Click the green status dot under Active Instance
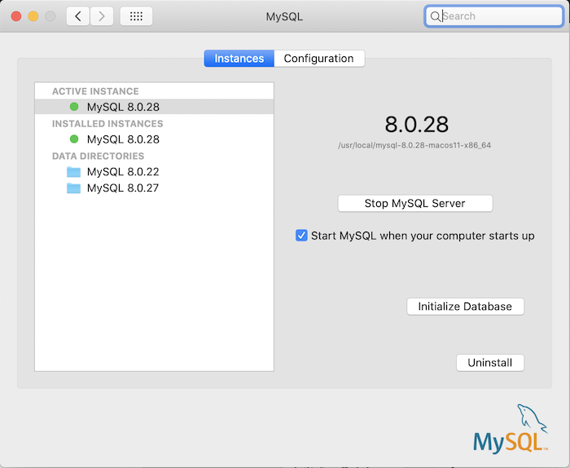570x468 pixels. [x=74, y=107]
